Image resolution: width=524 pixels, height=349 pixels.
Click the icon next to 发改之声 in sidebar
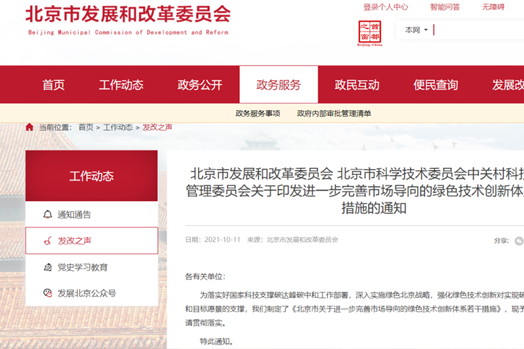47,241
